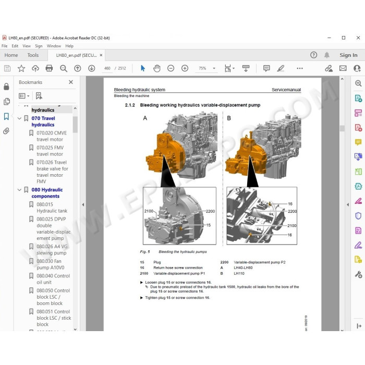Screen dimensions: 365x365
Task: Zoom in with plus icon
Action: [x=185, y=68]
